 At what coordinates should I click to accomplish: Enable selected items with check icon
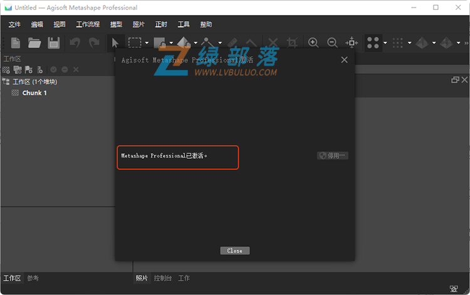pos(53,69)
